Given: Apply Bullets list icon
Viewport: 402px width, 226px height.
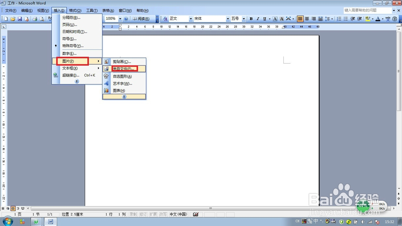Looking at the screenshot, I should pyautogui.click(x=346, y=19).
